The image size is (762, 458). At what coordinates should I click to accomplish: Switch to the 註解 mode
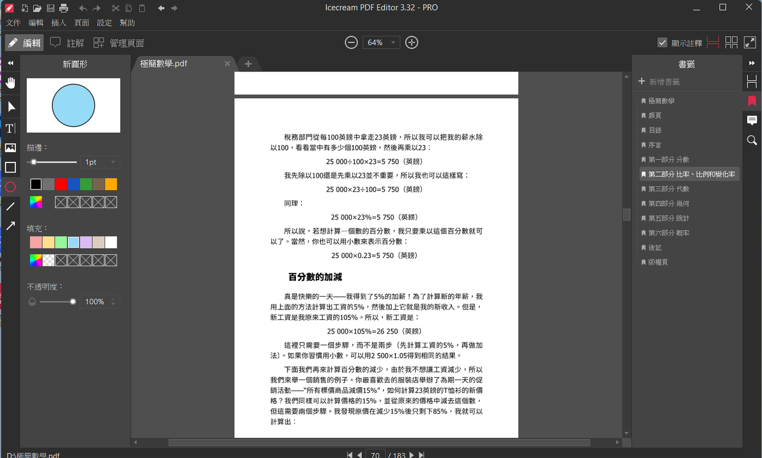coord(67,43)
